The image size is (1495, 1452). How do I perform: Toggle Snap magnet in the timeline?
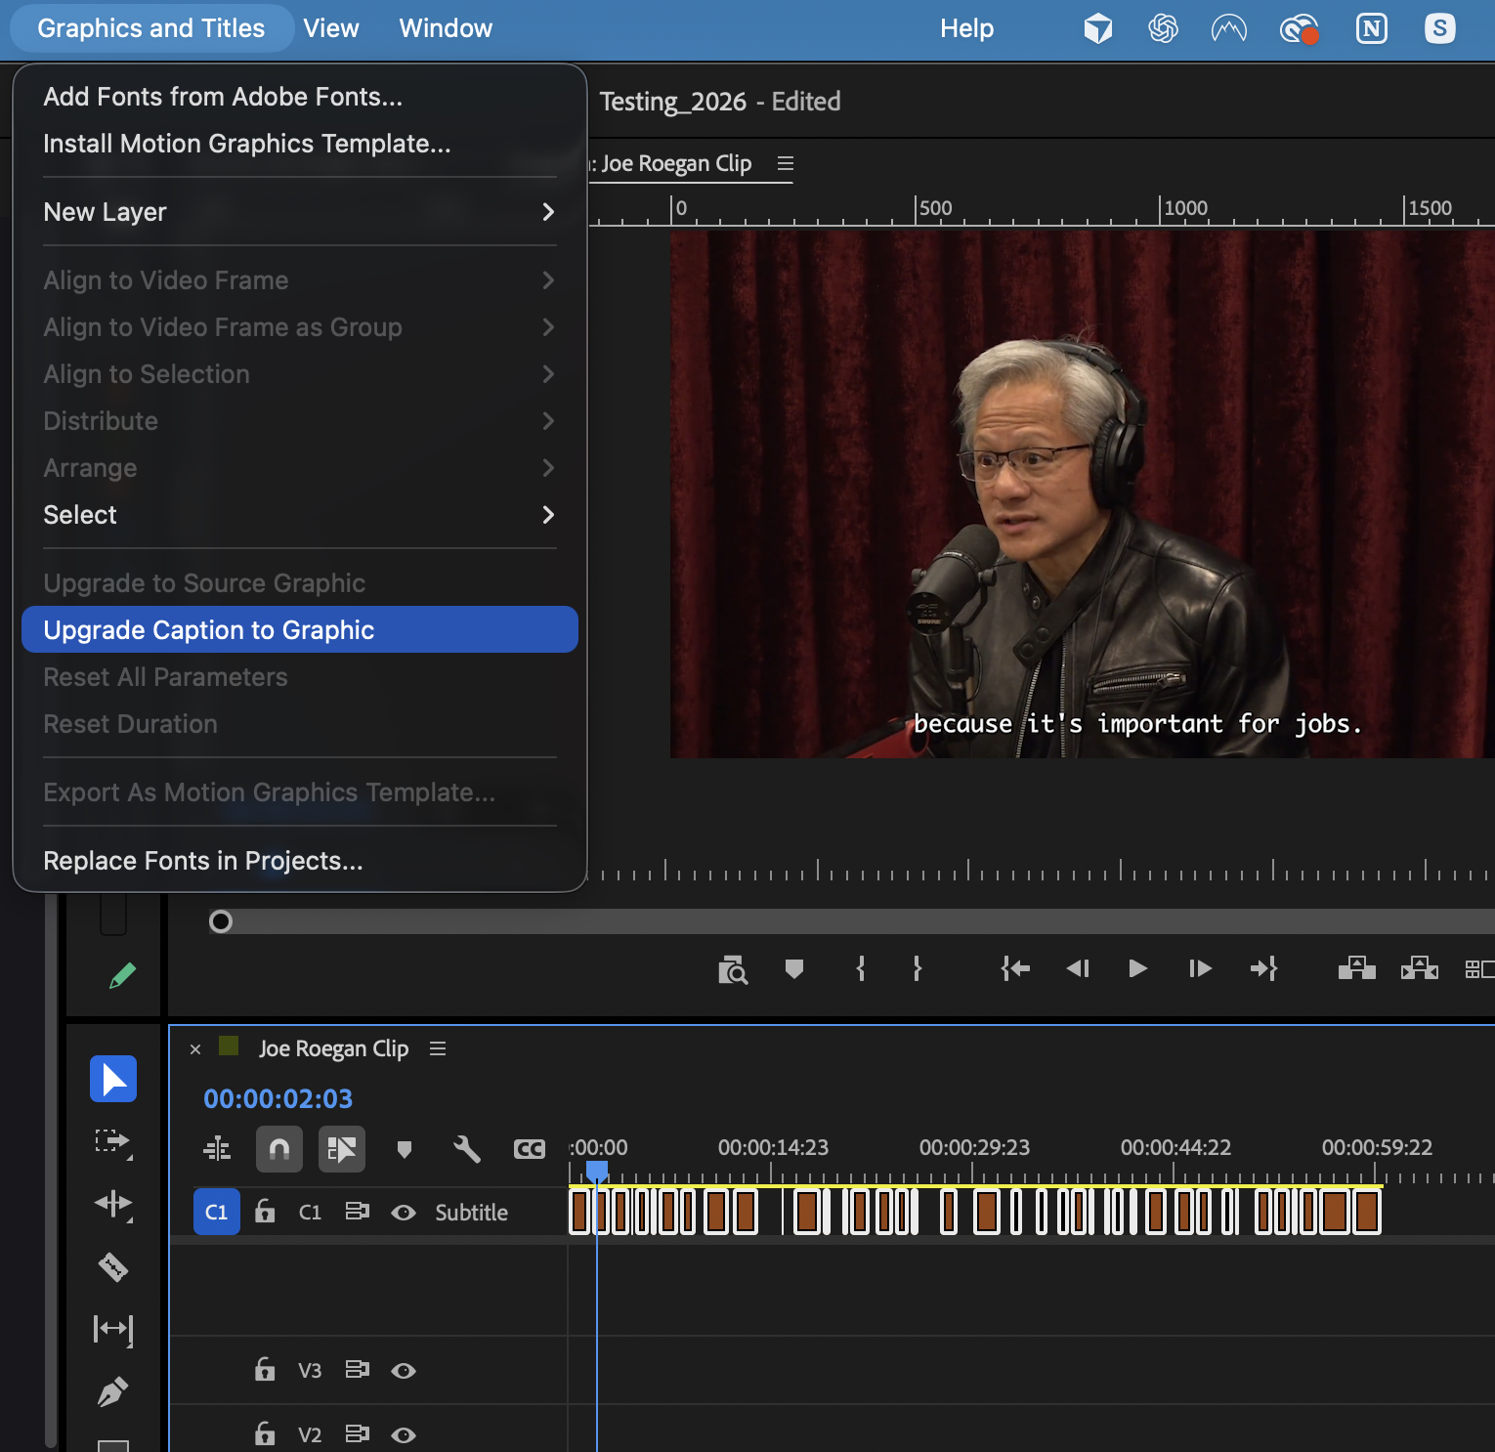pos(279,1149)
